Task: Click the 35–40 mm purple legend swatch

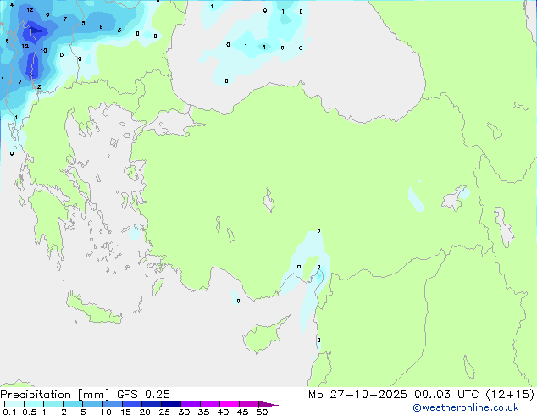Action: click(x=210, y=404)
